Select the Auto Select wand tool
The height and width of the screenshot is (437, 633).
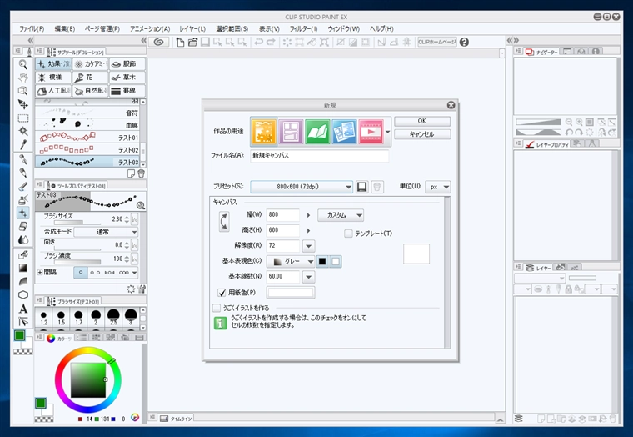point(23,131)
